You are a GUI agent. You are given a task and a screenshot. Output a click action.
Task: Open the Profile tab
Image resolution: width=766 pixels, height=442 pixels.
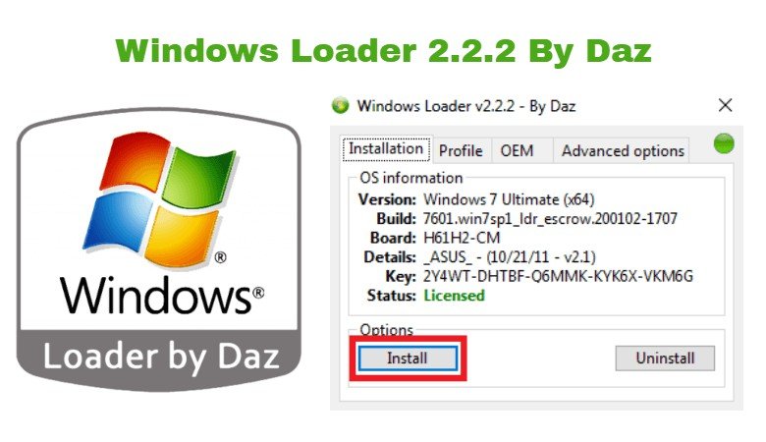pos(461,150)
